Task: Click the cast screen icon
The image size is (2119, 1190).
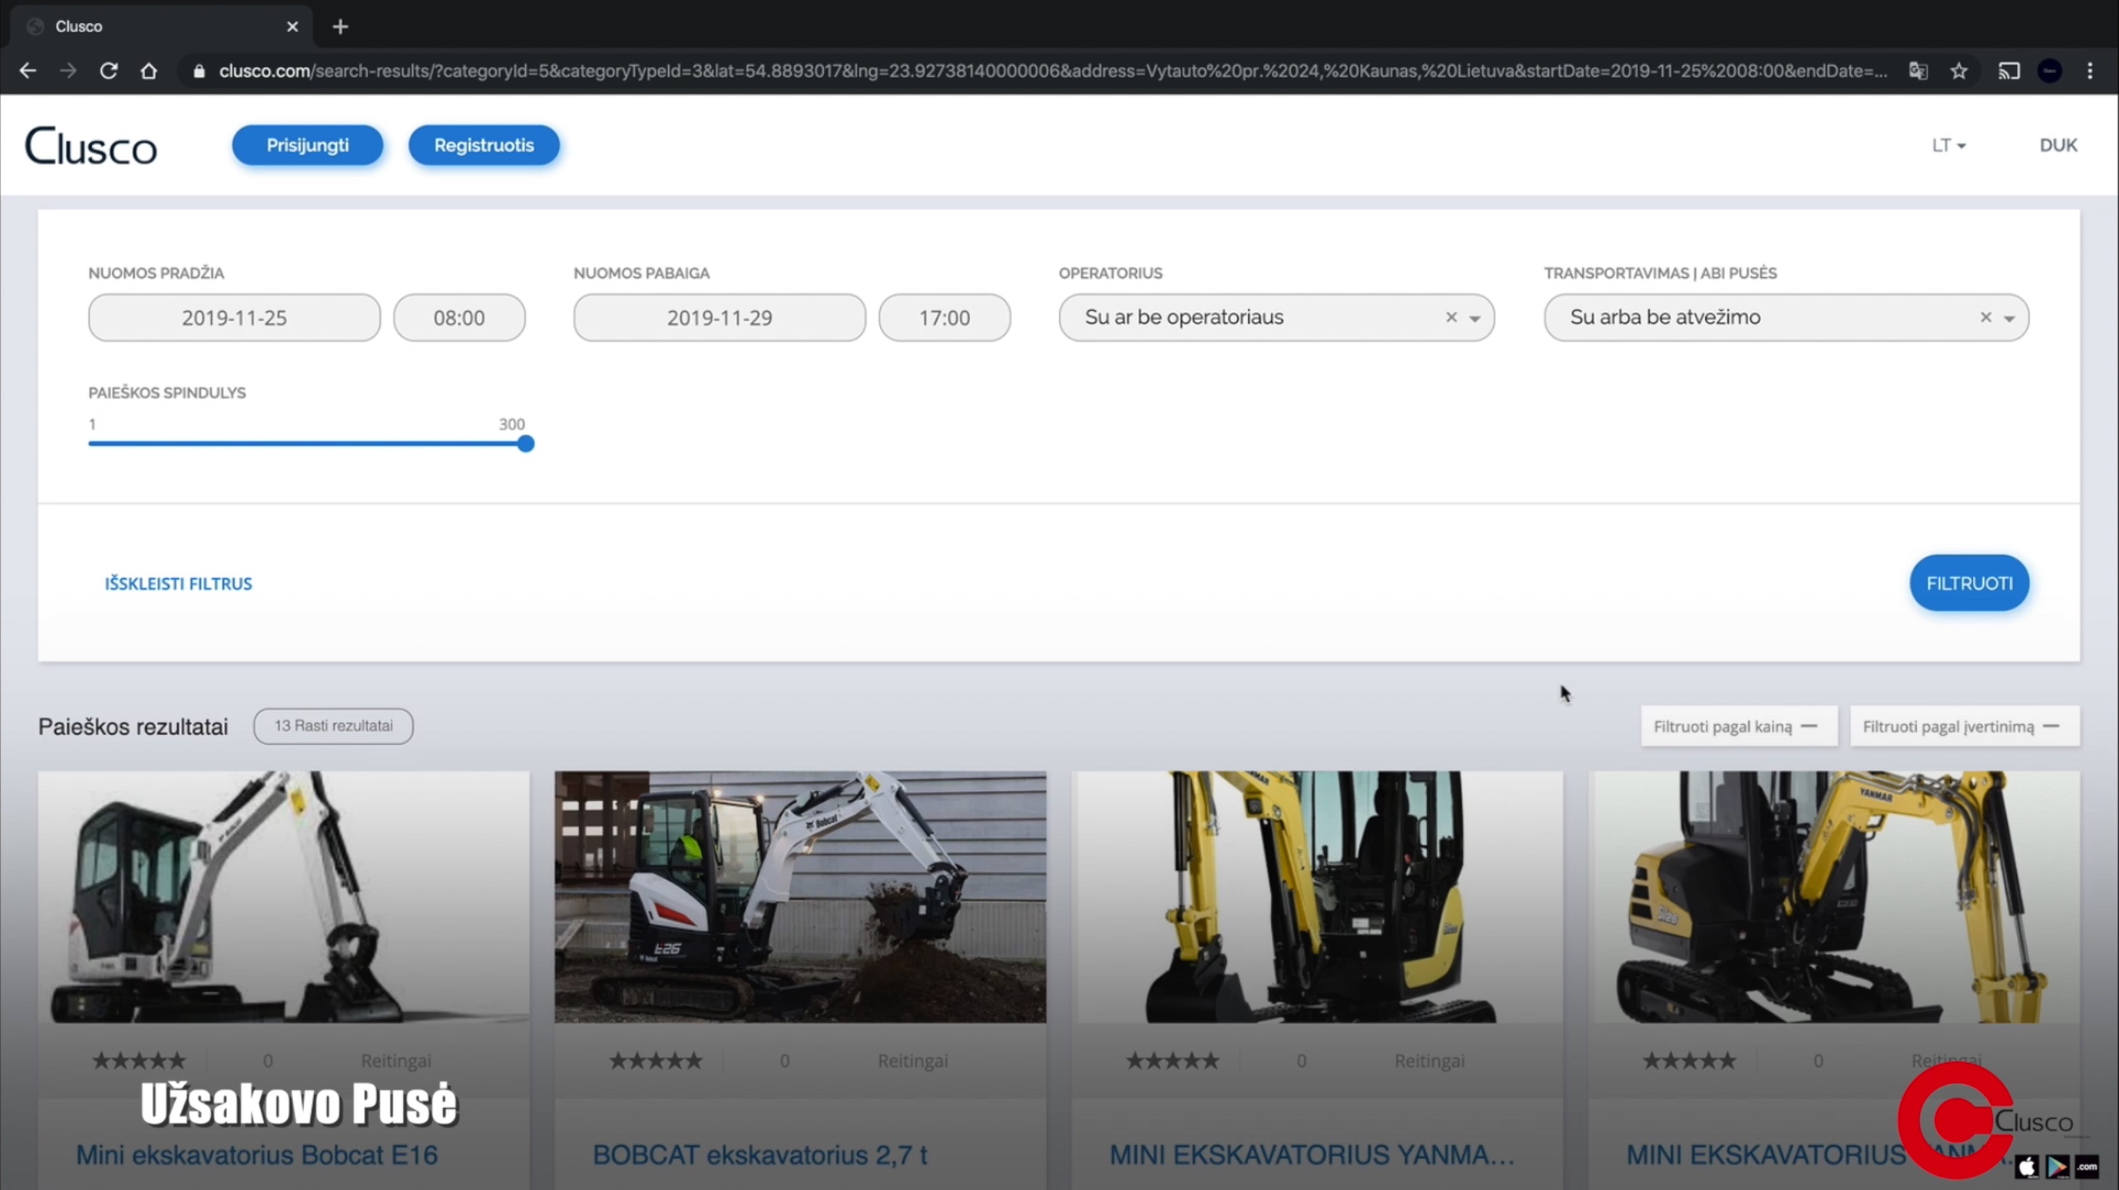Action: point(2009,71)
